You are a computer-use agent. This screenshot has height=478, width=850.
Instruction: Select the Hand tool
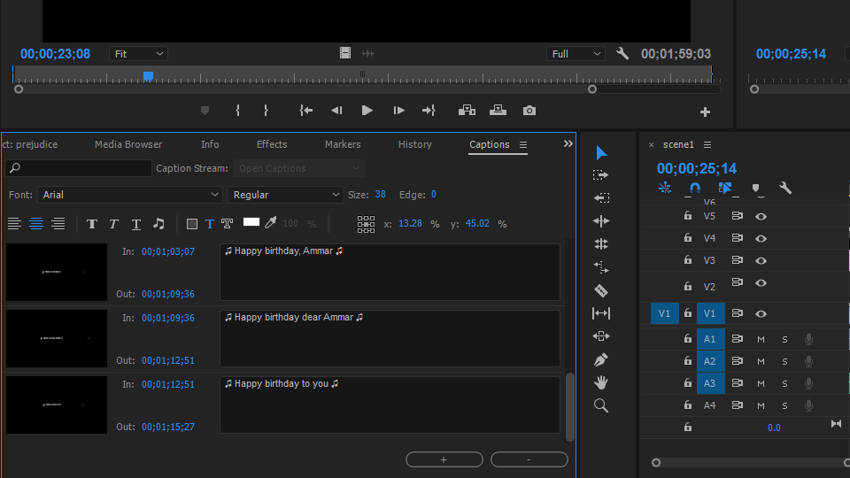[601, 382]
